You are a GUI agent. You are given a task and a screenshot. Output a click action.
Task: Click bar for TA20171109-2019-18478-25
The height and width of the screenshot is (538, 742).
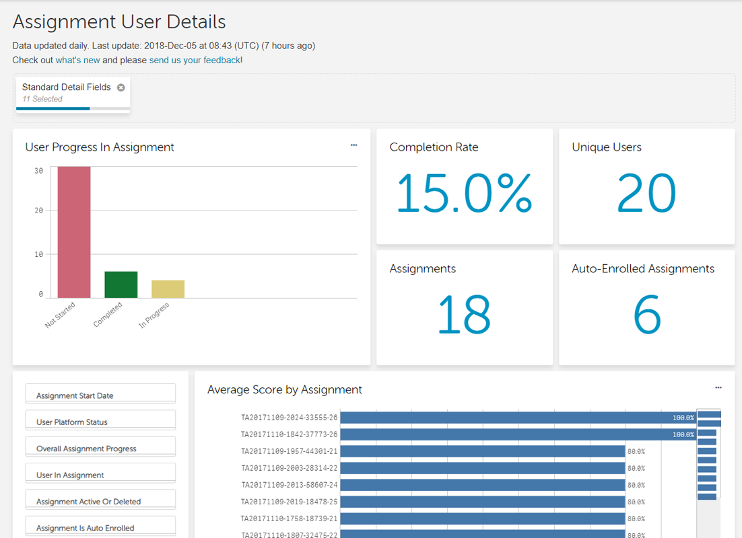point(483,502)
